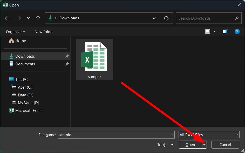
Task: Expand the Open button dropdown arrow
Action: click(204, 145)
